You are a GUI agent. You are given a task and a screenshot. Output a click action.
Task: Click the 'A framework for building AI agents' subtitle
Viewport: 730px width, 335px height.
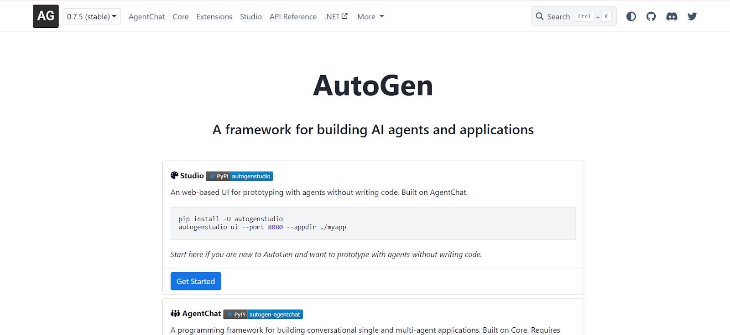(373, 130)
